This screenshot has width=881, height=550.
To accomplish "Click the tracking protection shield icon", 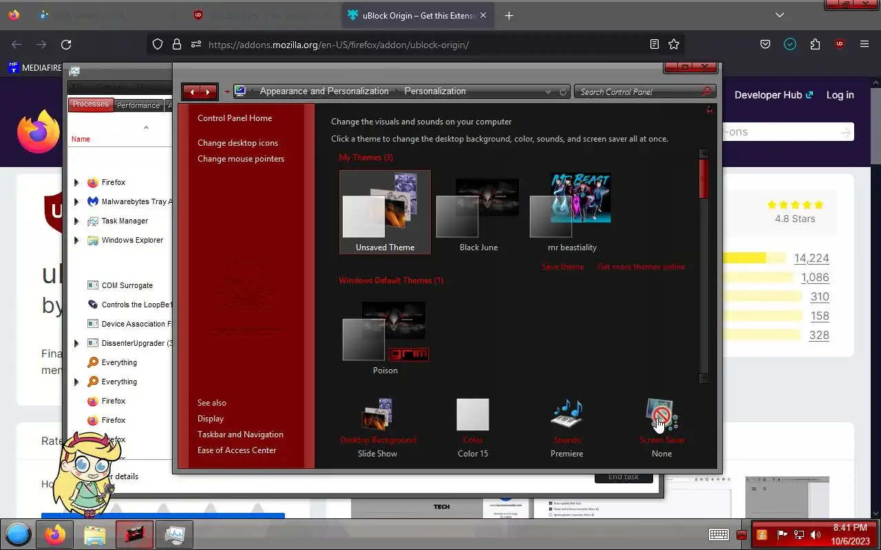I will [158, 45].
